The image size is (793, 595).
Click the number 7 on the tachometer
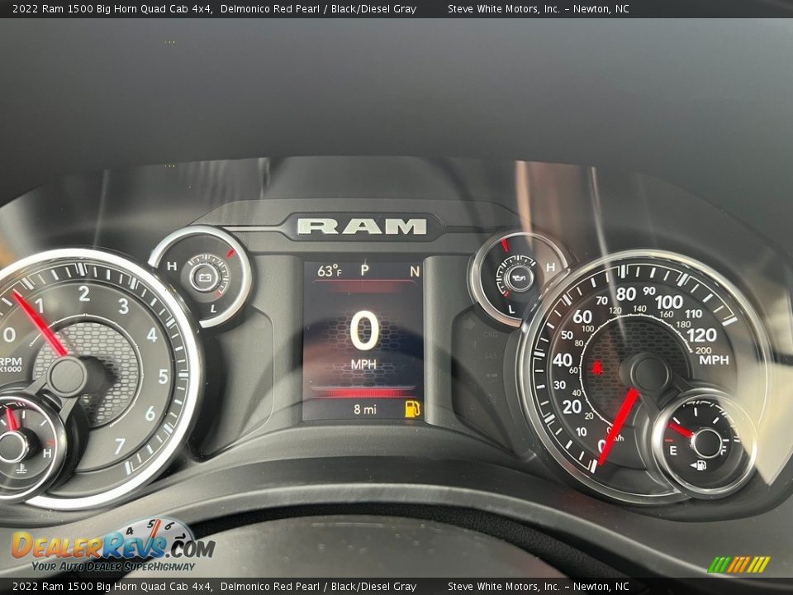[x=119, y=446]
